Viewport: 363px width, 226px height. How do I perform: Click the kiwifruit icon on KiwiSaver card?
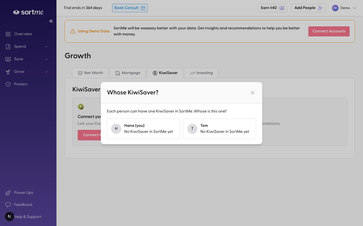click(x=81, y=106)
